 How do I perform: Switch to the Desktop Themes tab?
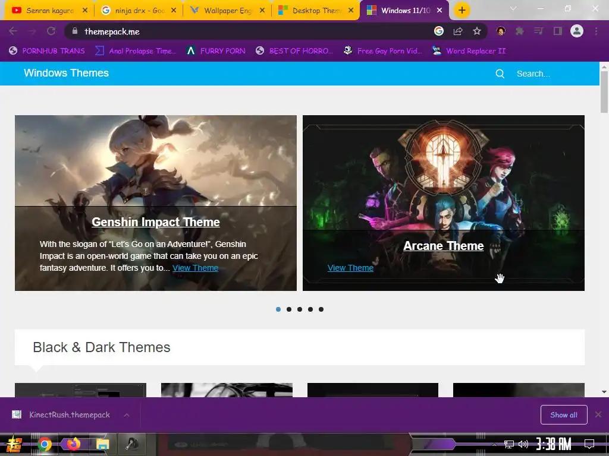314,11
